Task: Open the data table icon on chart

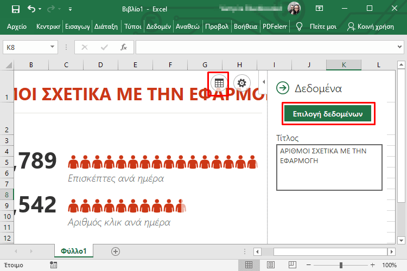Action: 219,83
